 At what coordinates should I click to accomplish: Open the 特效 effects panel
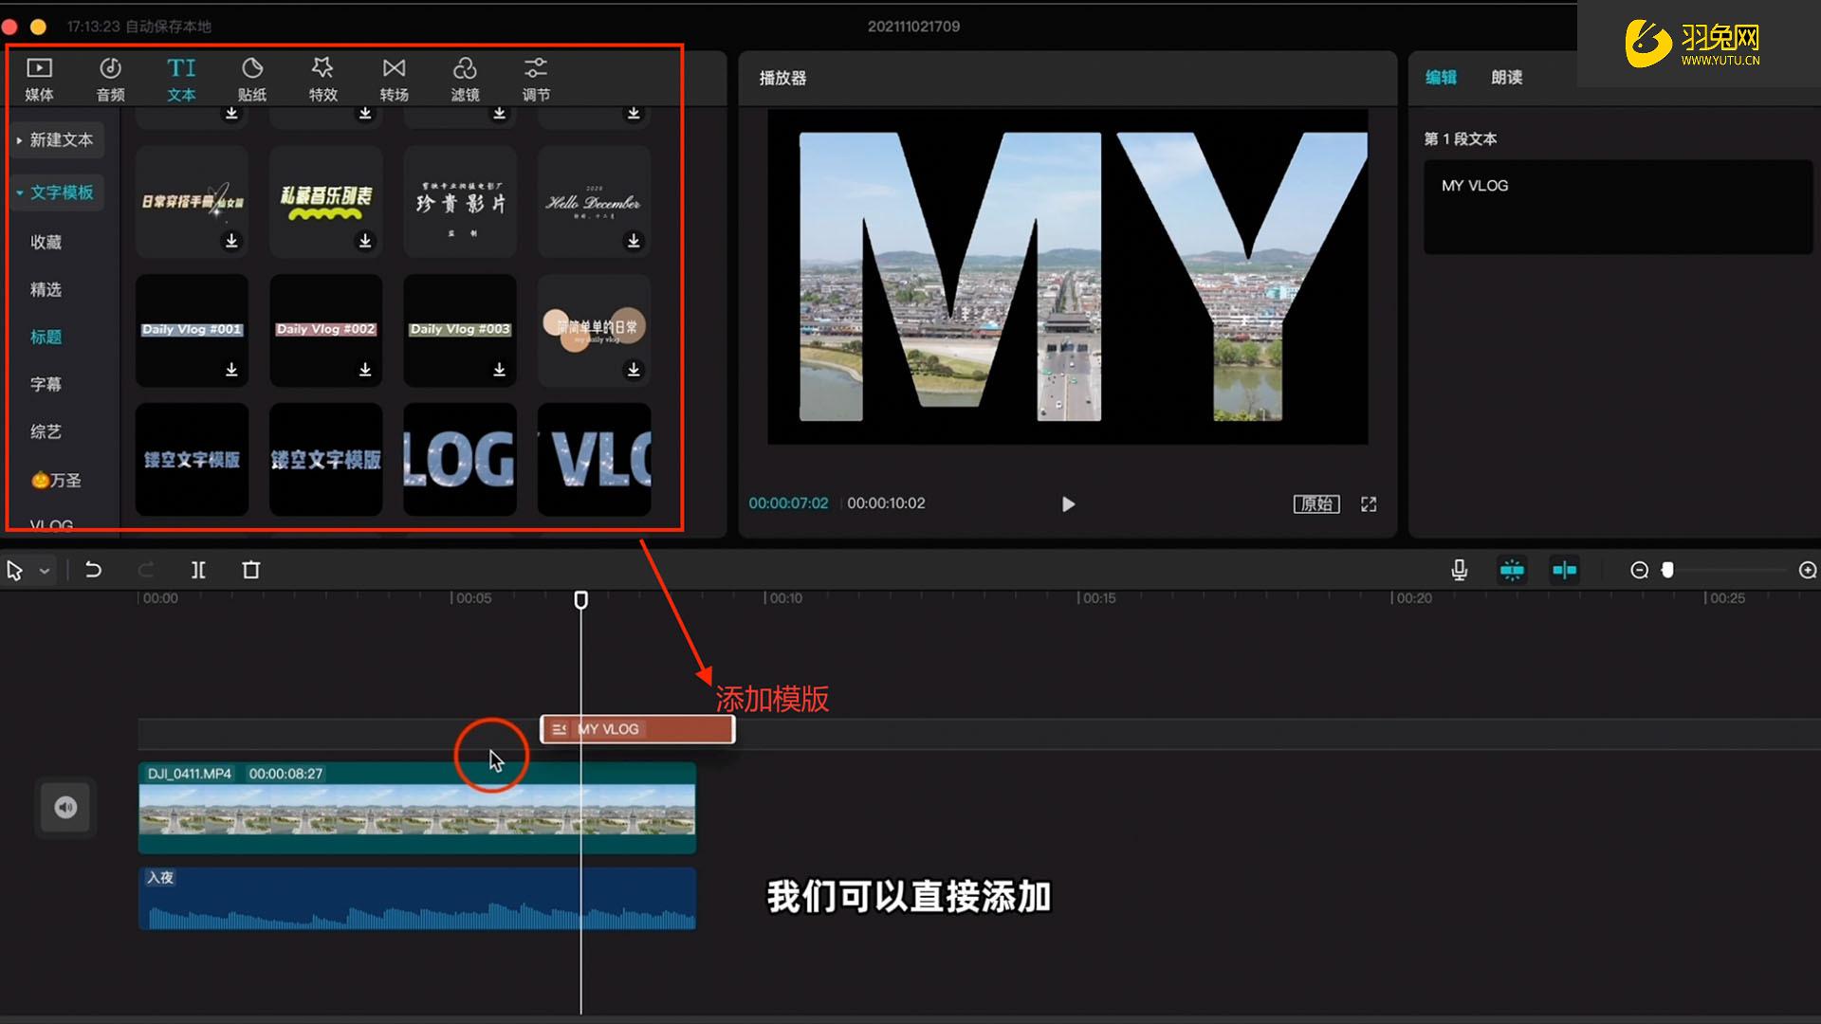[322, 79]
